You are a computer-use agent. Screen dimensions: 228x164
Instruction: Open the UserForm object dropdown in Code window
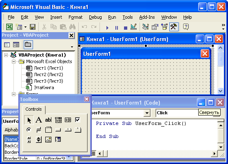(x=147, y=113)
